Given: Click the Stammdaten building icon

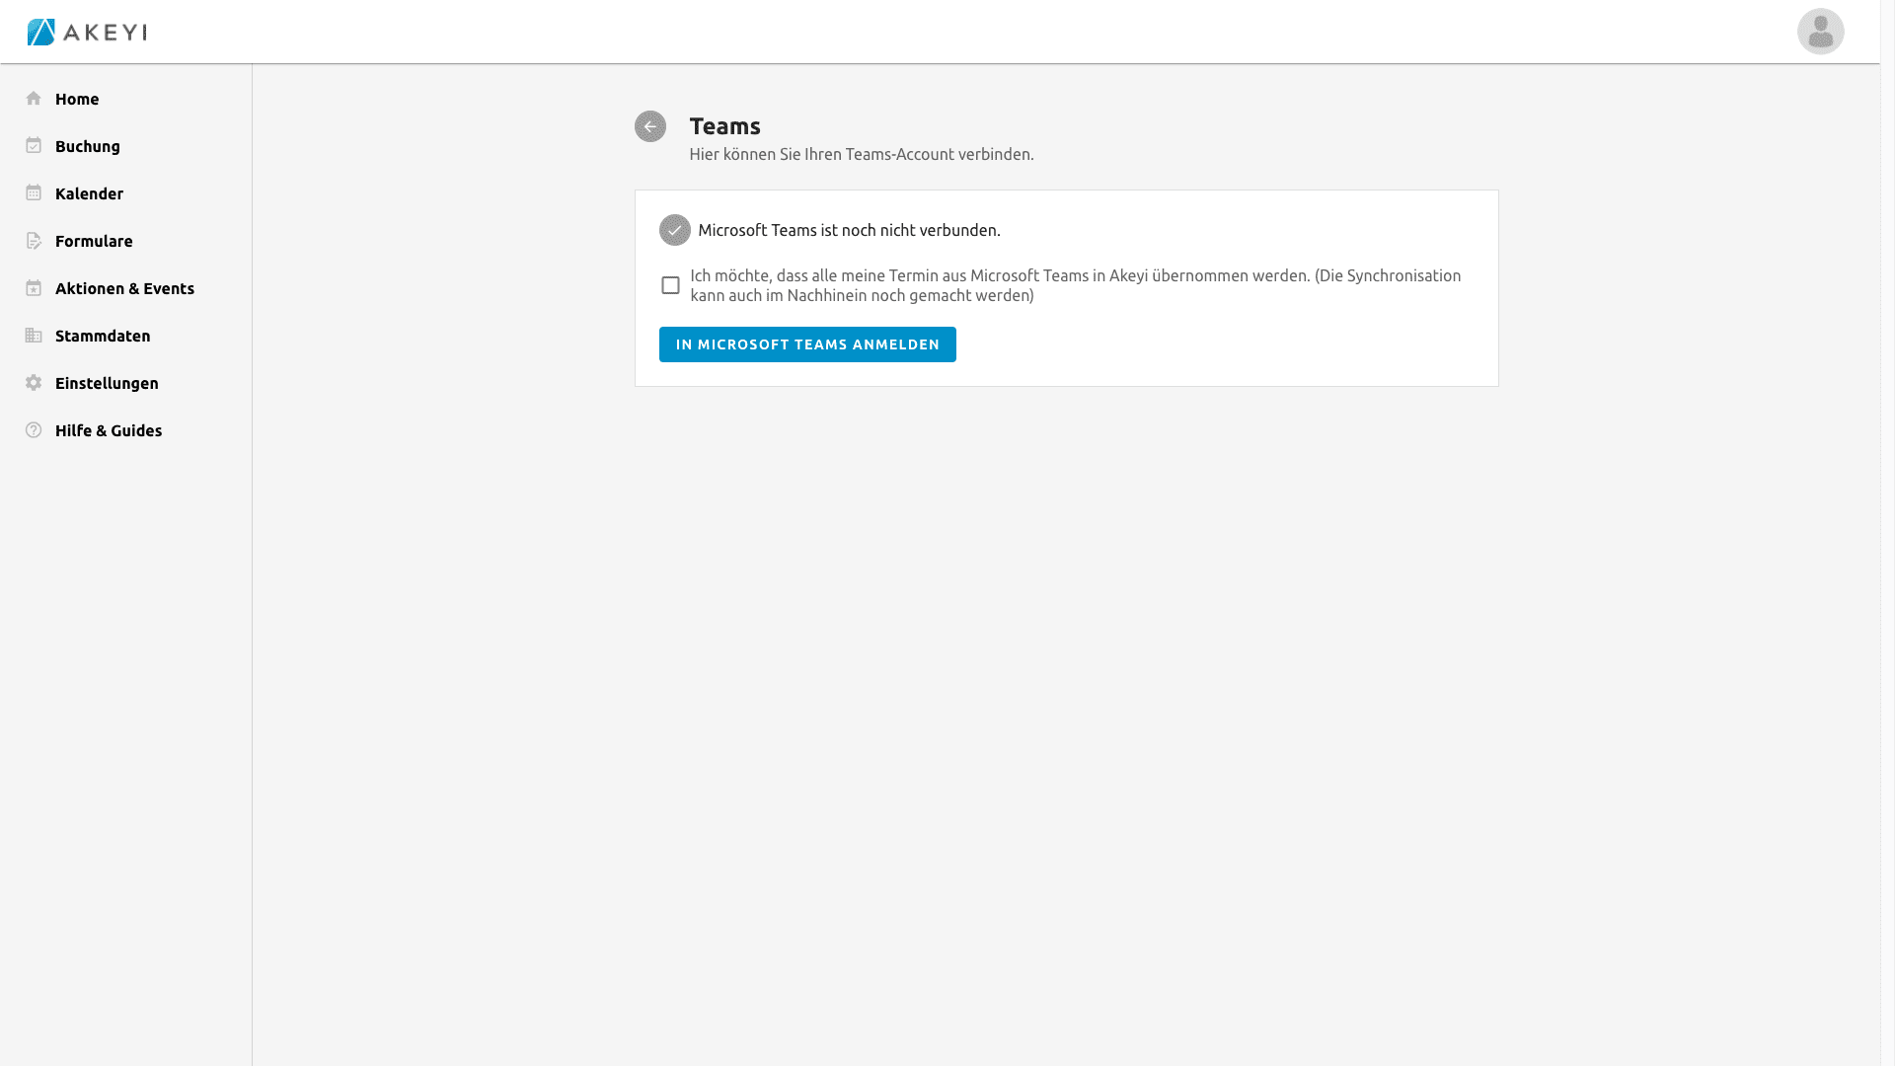Looking at the screenshot, I should (x=34, y=336).
